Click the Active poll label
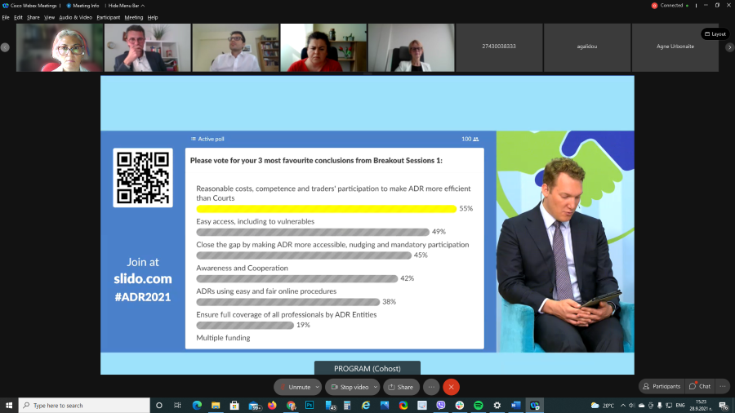 pos(207,139)
